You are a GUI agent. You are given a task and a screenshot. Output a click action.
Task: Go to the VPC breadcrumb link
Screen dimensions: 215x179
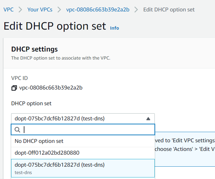pyautogui.click(x=8, y=10)
